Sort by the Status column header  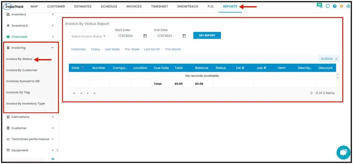pyautogui.click(x=221, y=68)
